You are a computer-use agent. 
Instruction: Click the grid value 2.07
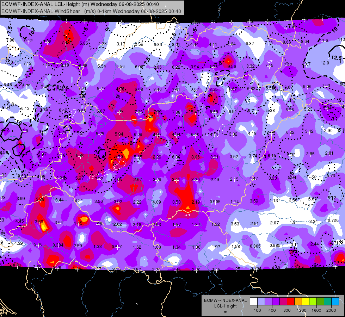275,223
